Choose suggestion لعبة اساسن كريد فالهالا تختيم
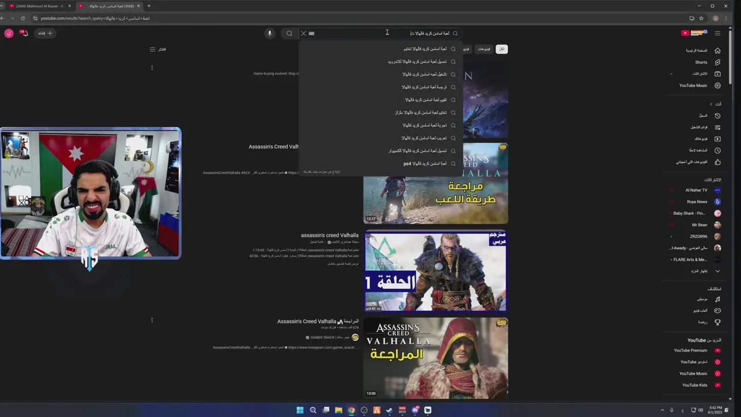The height and width of the screenshot is (417, 741). point(381,49)
